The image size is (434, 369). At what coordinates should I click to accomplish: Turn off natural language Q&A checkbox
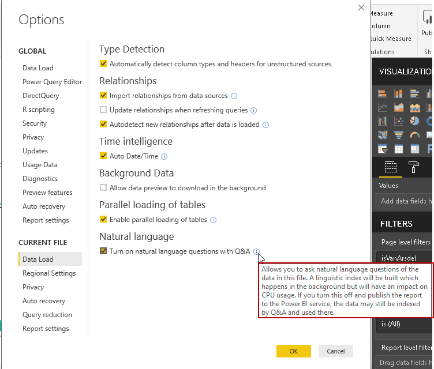pos(103,251)
